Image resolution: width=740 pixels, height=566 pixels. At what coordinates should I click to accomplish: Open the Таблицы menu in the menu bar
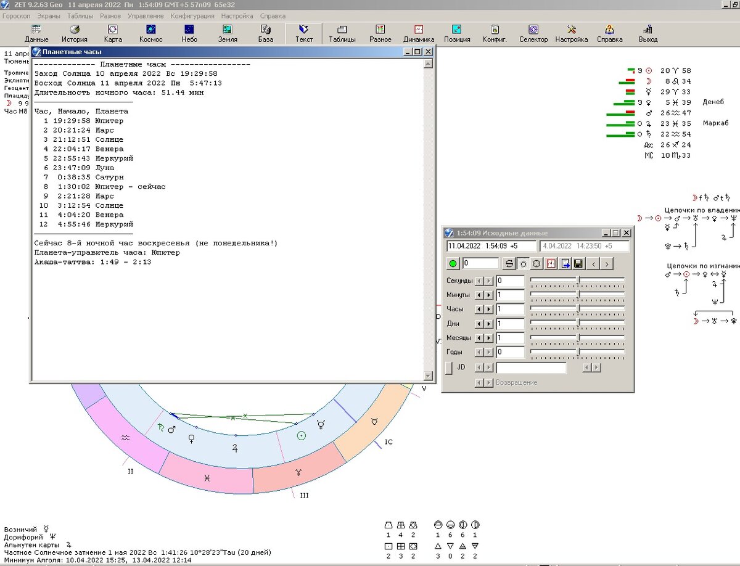pos(80,16)
